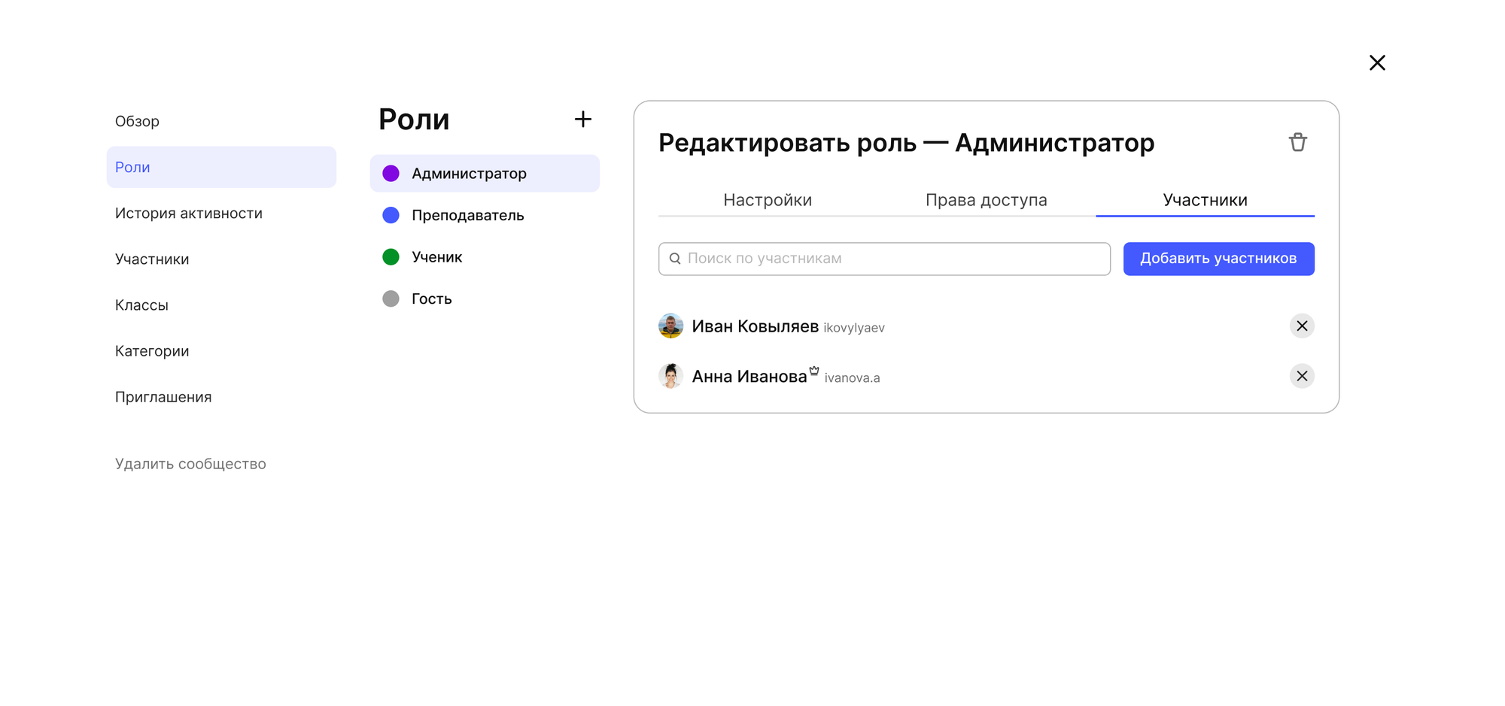
Task: Select the Гость role
Action: click(485, 298)
